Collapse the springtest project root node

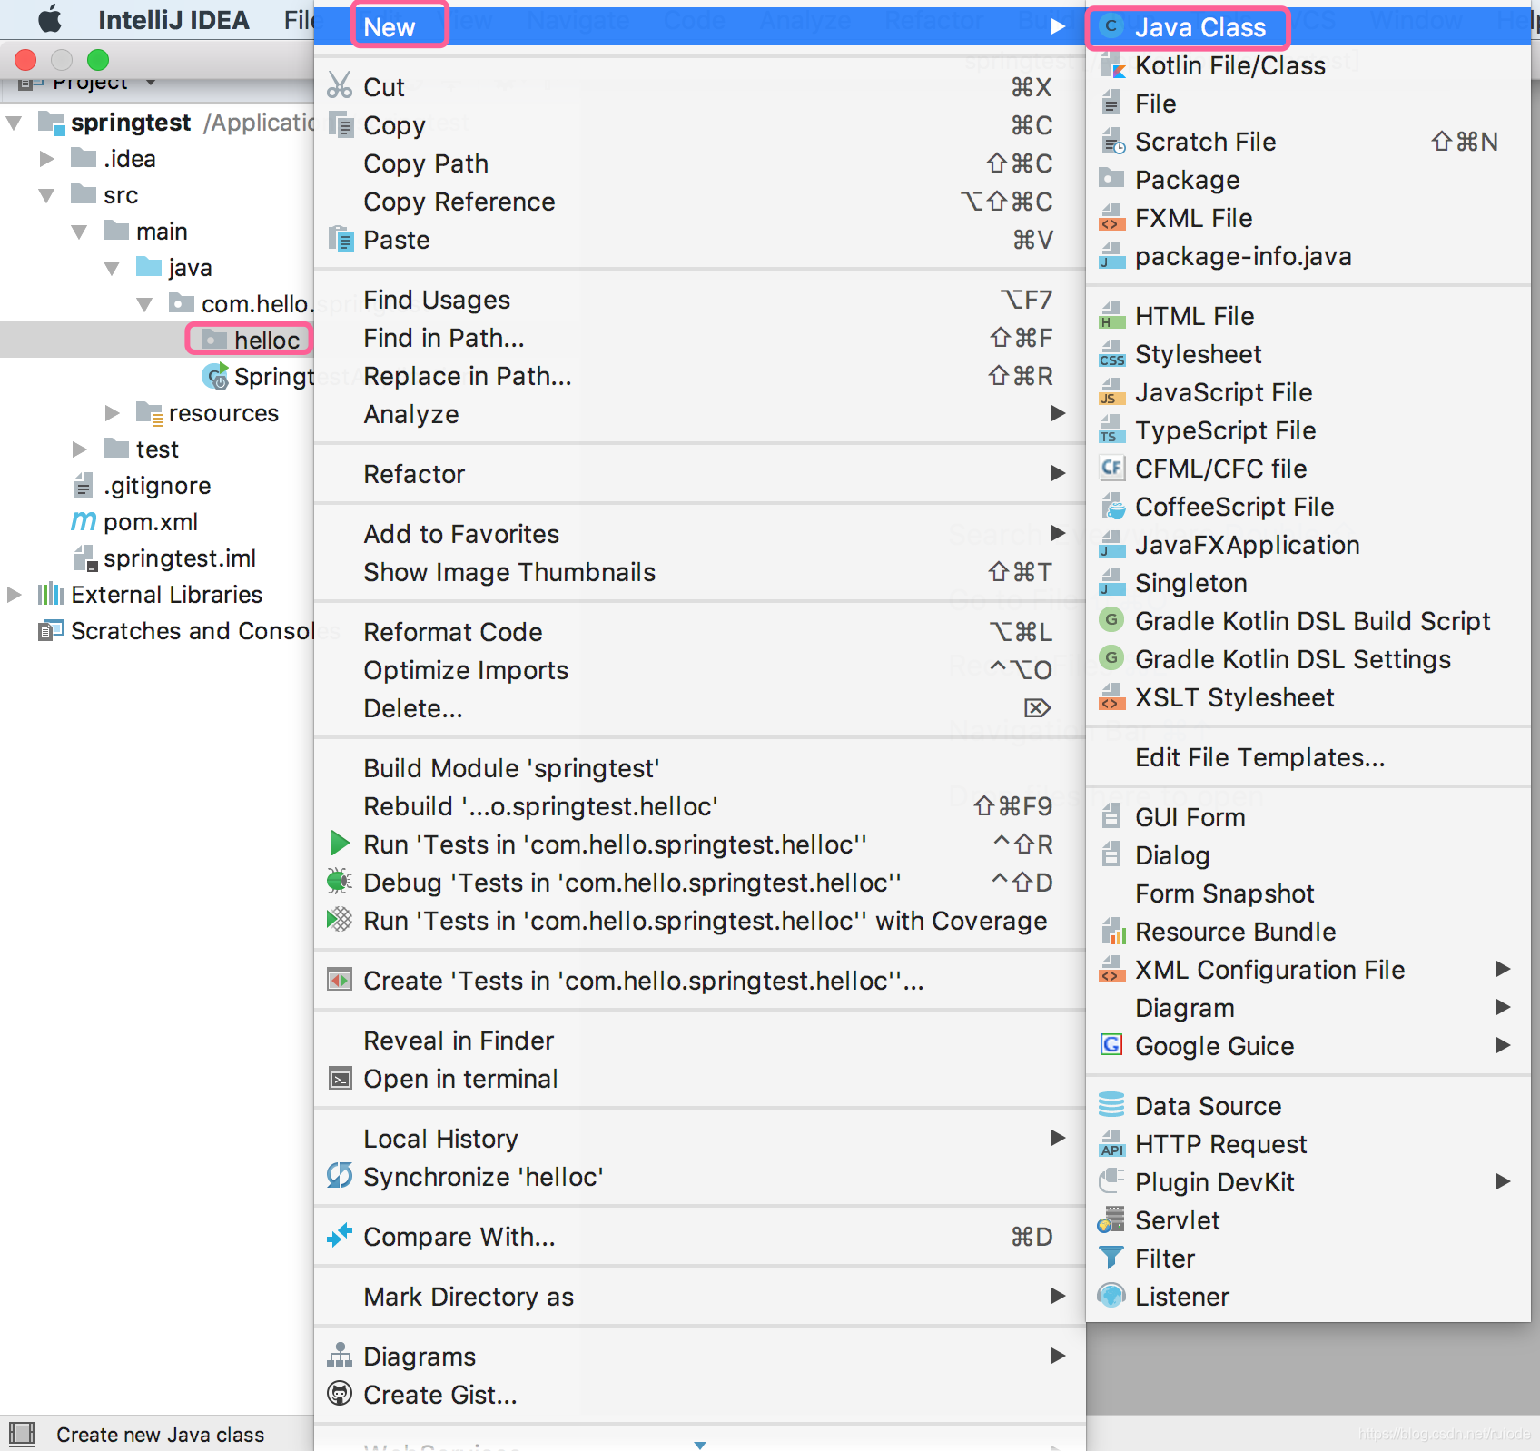[14, 123]
